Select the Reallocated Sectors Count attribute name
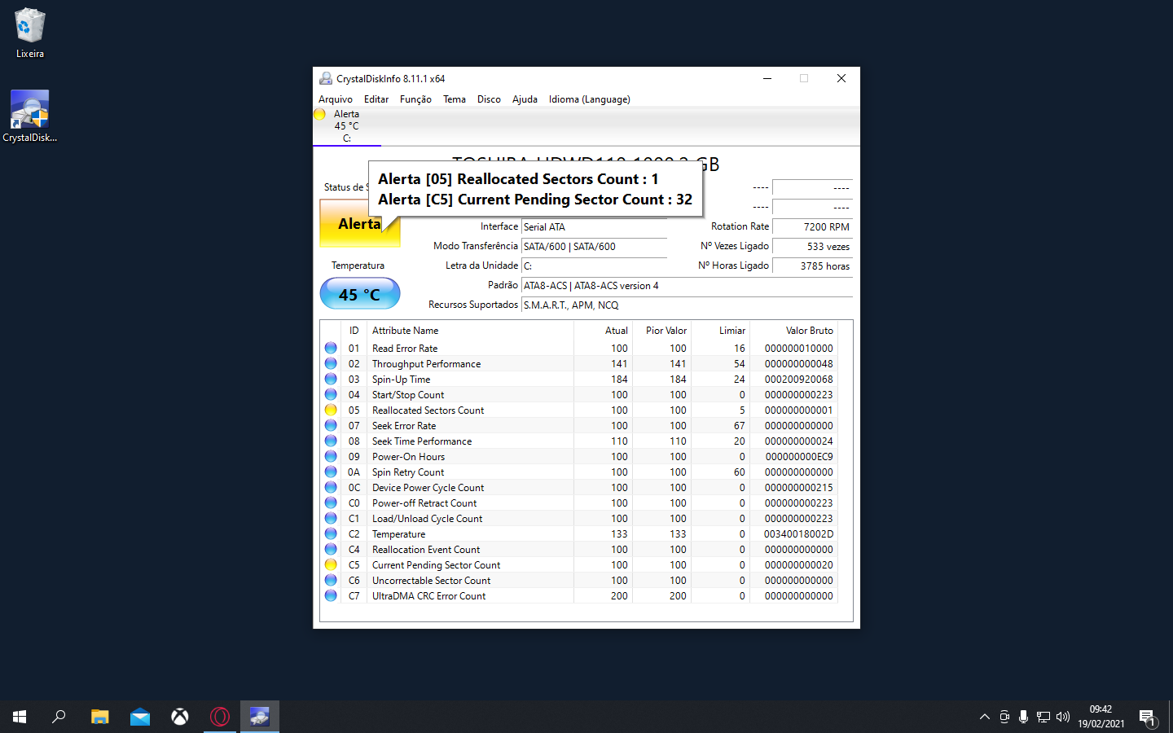Viewport: 1173px width, 733px height. pos(428,410)
